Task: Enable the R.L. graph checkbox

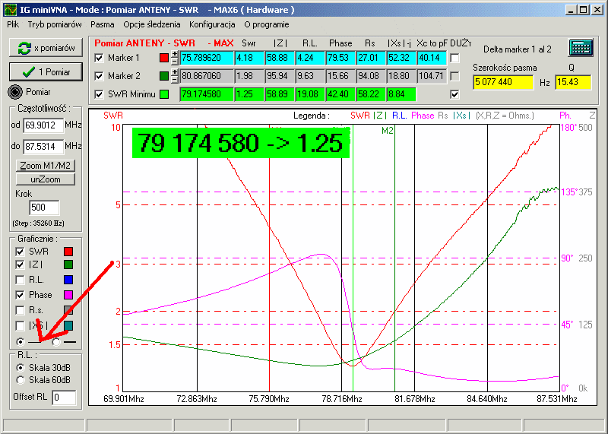Action: click(20, 280)
